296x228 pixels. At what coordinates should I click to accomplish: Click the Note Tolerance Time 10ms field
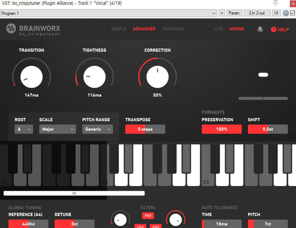tap(222, 224)
